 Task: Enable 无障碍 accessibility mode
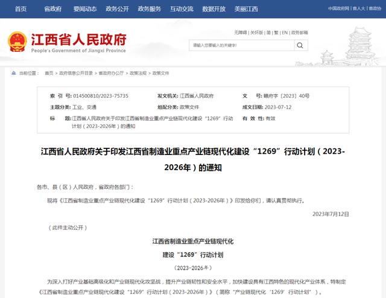(x=240, y=32)
